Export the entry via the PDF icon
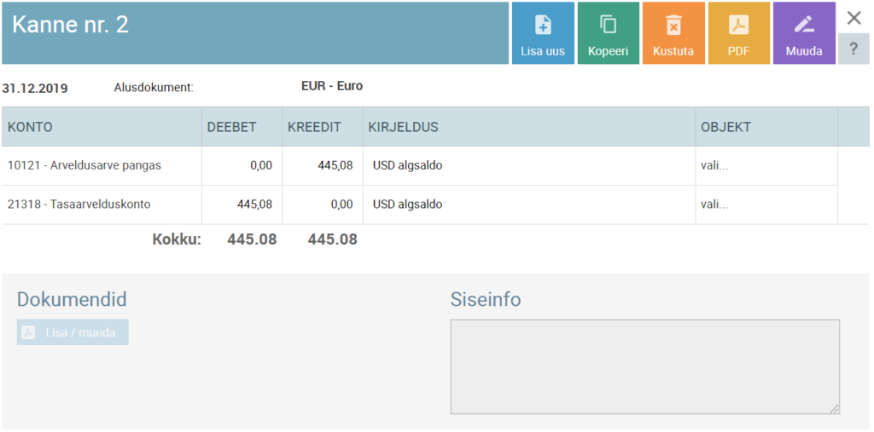874x432 pixels. click(738, 26)
